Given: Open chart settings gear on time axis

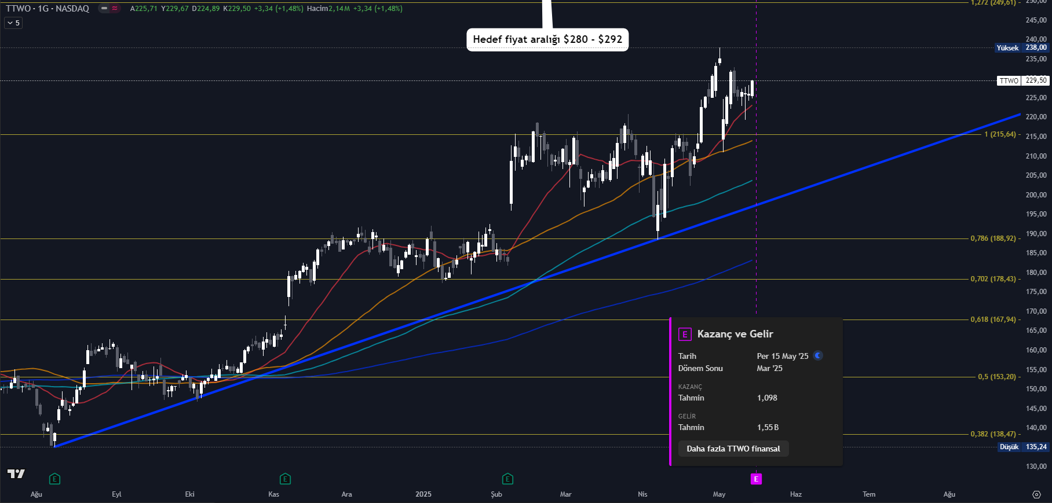Looking at the screenshot, I should (1036, 494).
